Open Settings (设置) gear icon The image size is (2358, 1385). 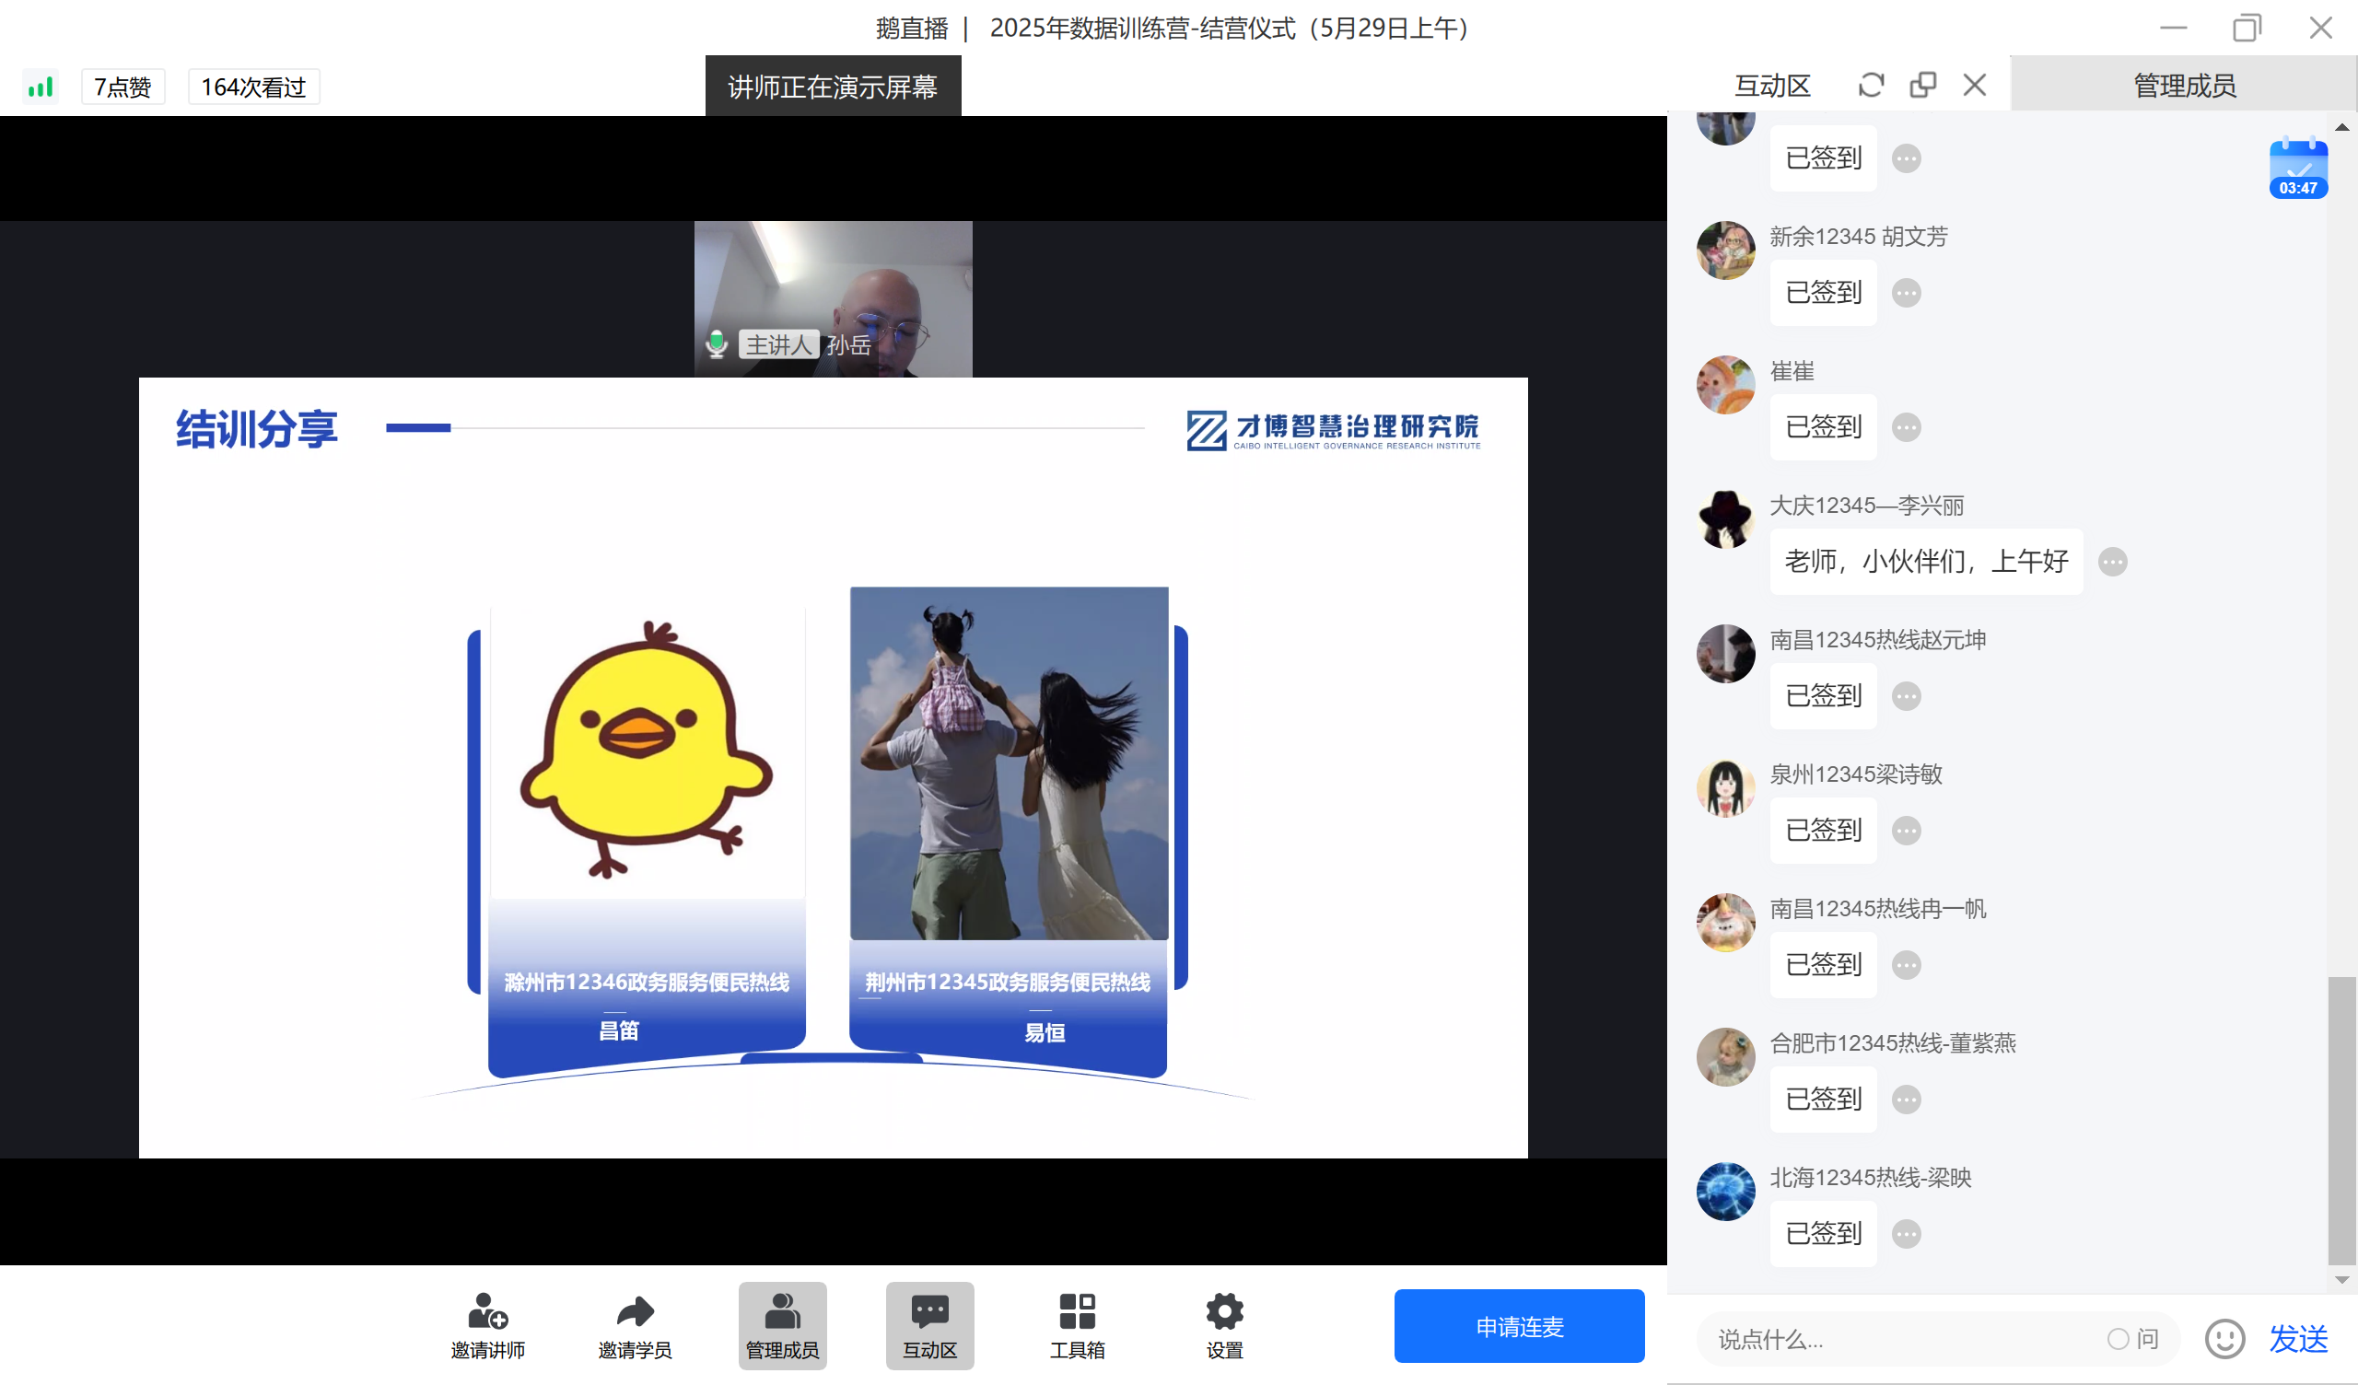coord(1224,1311)
